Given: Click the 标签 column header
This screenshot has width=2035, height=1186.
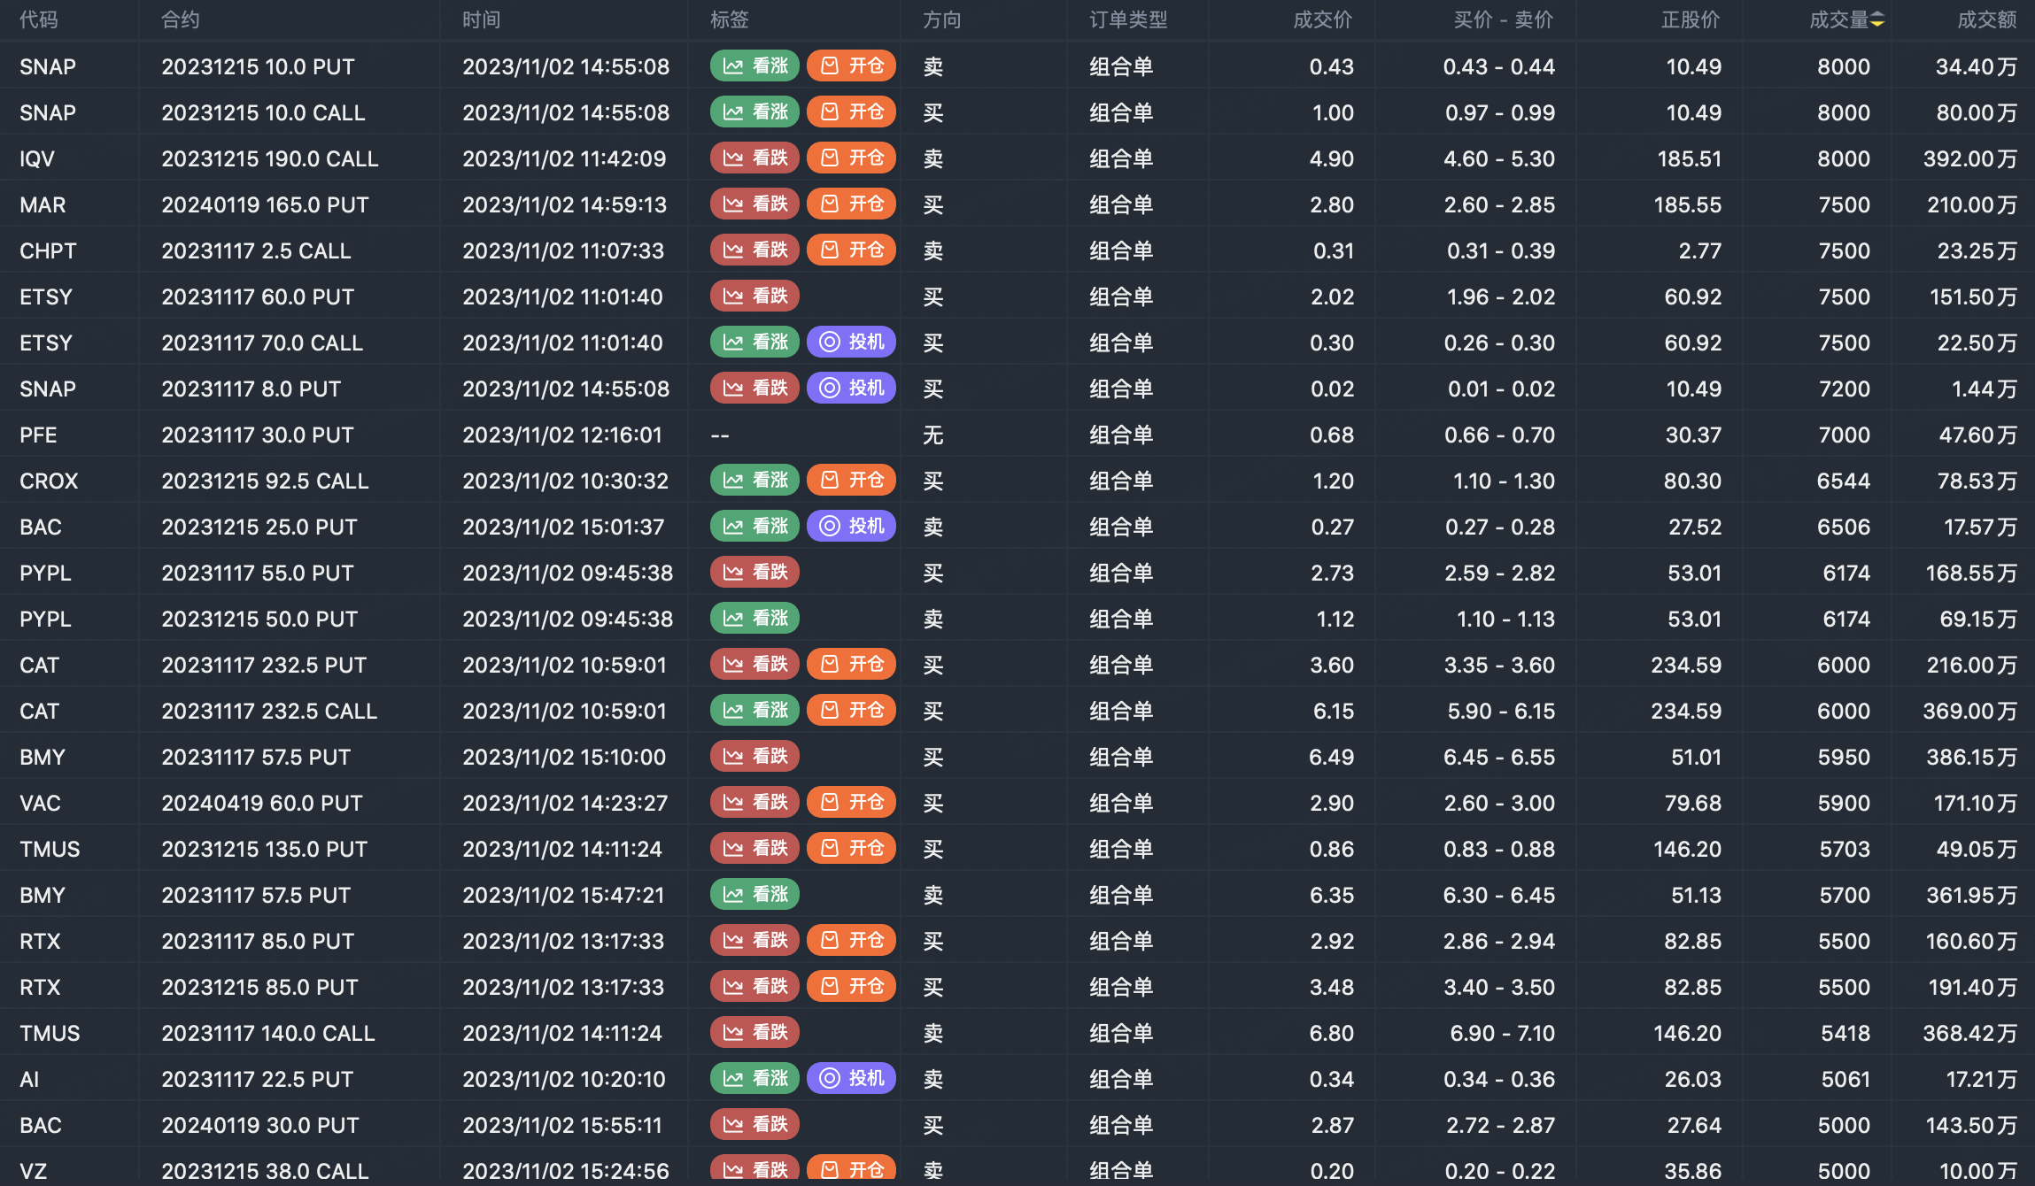Looking at the screenshot, I should coord(730,20).
